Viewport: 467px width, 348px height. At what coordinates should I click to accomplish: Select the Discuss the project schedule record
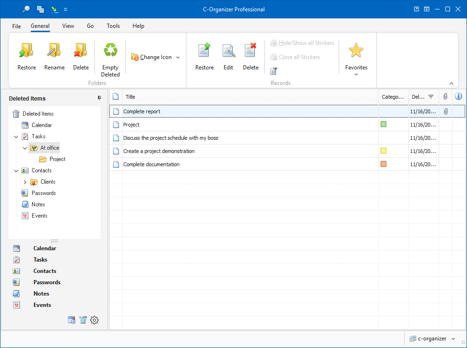(x=287, y=138)
